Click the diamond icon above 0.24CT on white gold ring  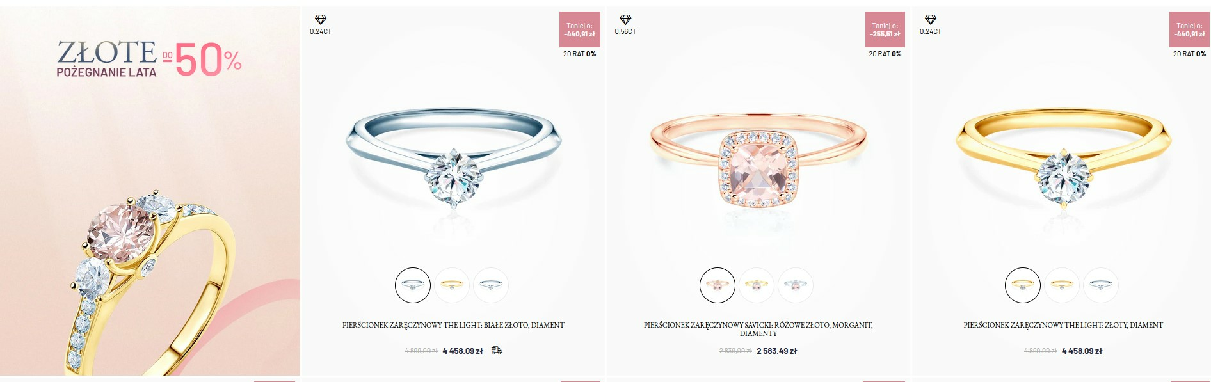point(320,20)
